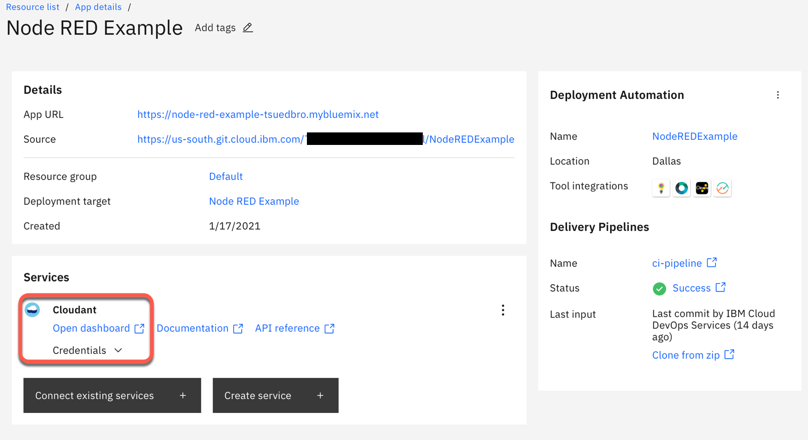Click the Created date 1/17/2021
The height and width of the screenshot is (440, 808).
pyautogui.click(x=234, y=226)
